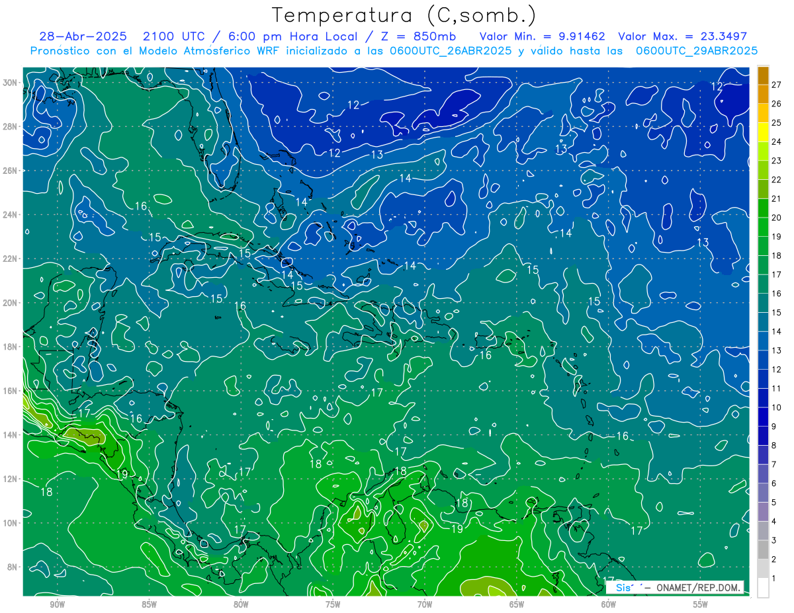Pick the white bottom segment of colour scale

click(x=763, y=588)
